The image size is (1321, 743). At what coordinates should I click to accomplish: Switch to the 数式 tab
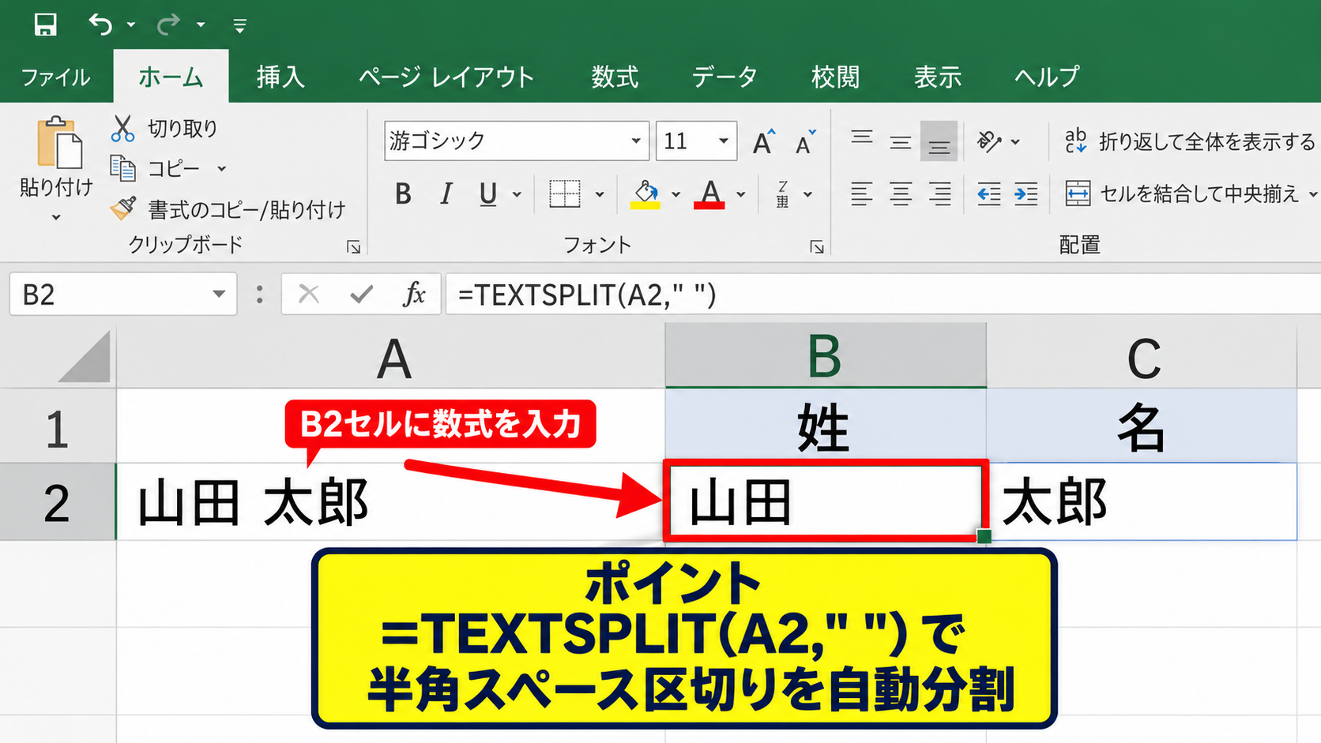615,77
